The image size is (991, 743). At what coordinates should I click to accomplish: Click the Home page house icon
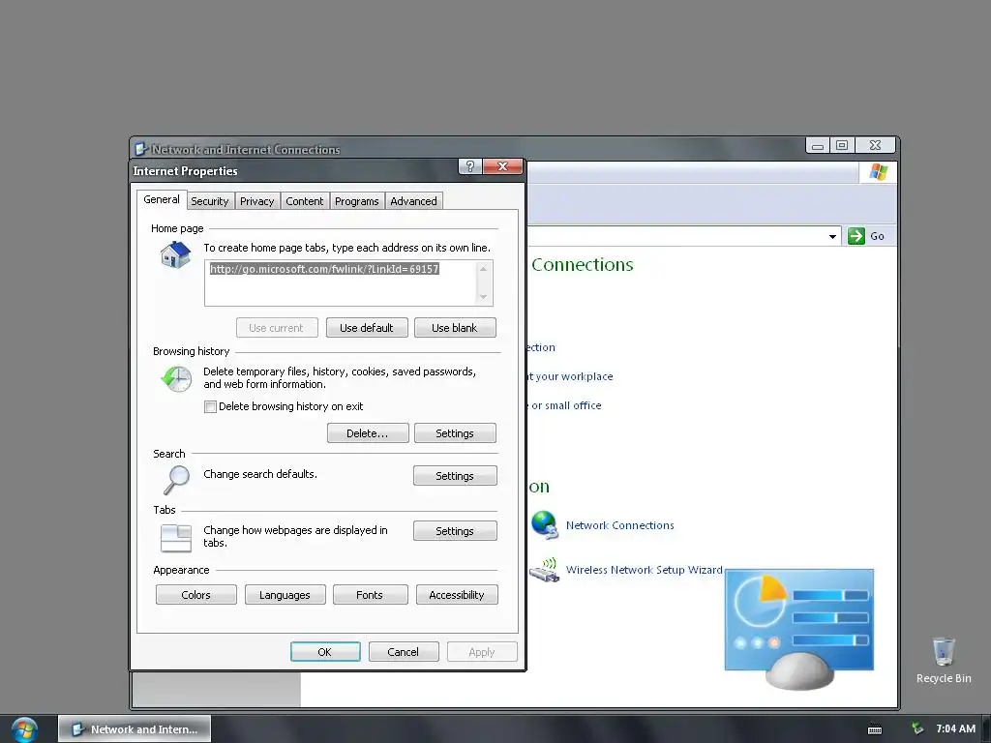coord(175,254)
